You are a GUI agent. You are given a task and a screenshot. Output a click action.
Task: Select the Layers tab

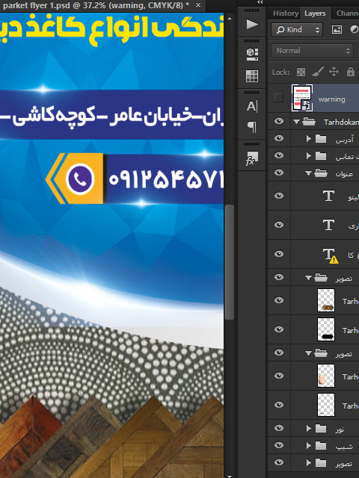tap(315, 13)
